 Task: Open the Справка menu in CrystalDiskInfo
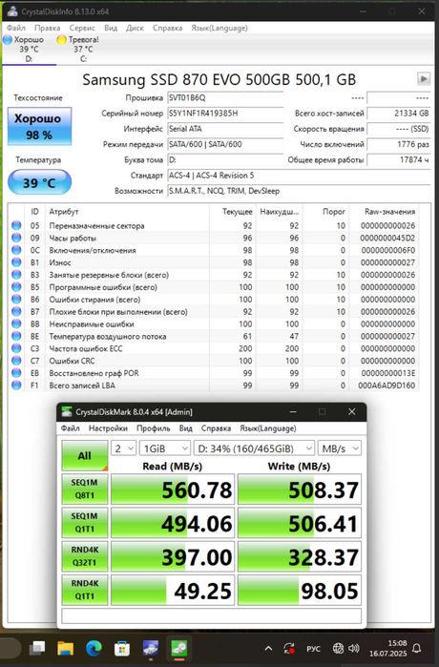coord(167,28)
